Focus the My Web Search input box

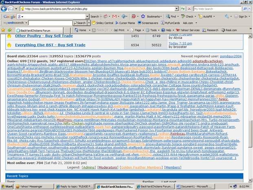(217, 9)
